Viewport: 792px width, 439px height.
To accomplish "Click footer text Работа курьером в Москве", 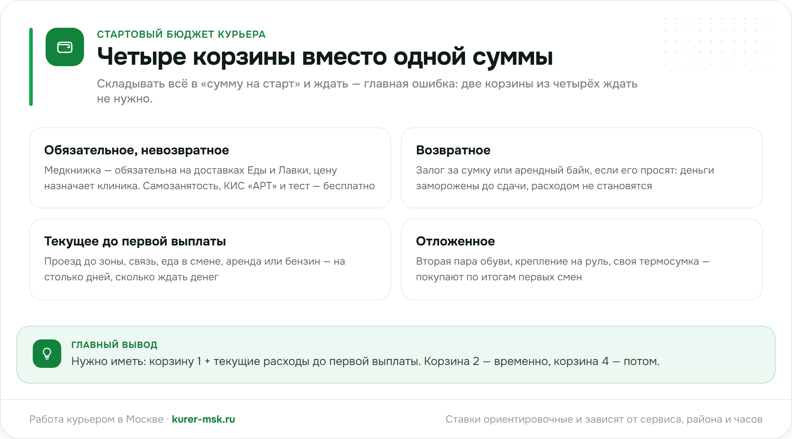I will [97, 419].
